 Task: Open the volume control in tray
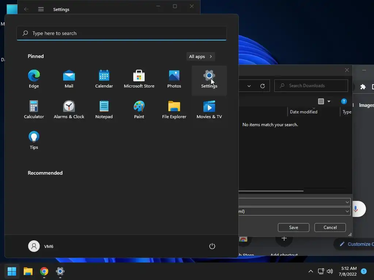point(330,271)
